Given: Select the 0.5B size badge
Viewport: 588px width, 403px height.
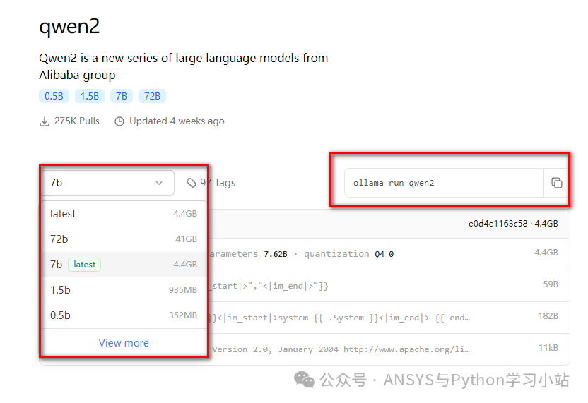Looking at the screenshot, I should [54, 96].
